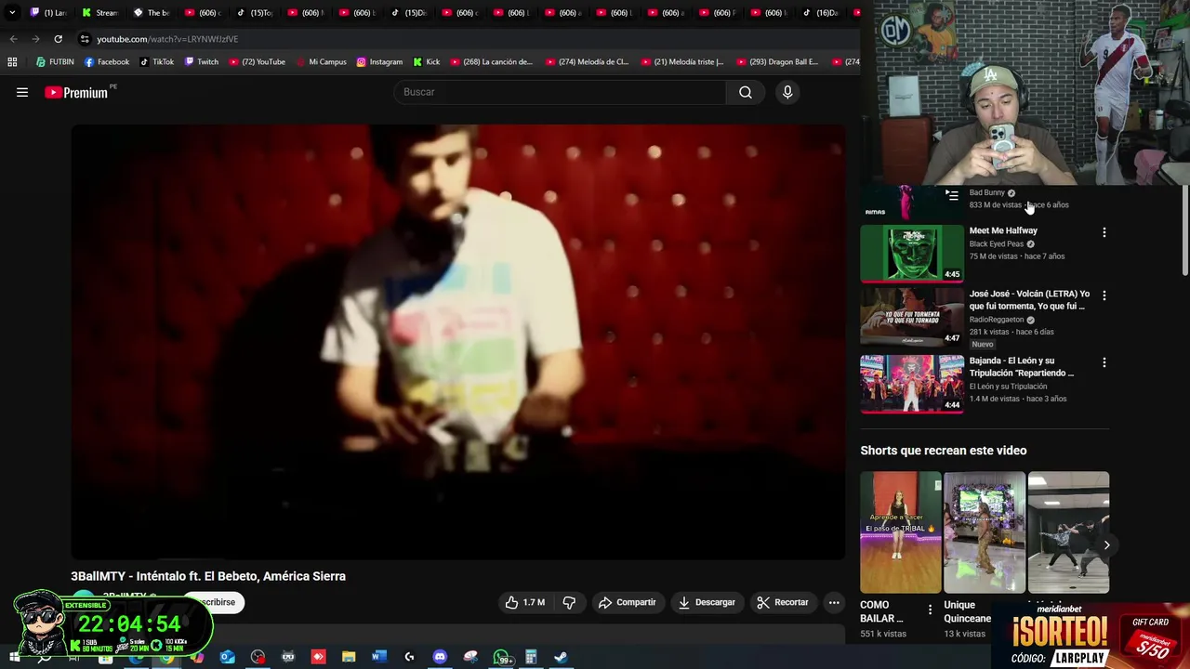Open Microsoft Word from the taskbar
Viewport: 1190px width, 669px height.
[x=378, y=657]
